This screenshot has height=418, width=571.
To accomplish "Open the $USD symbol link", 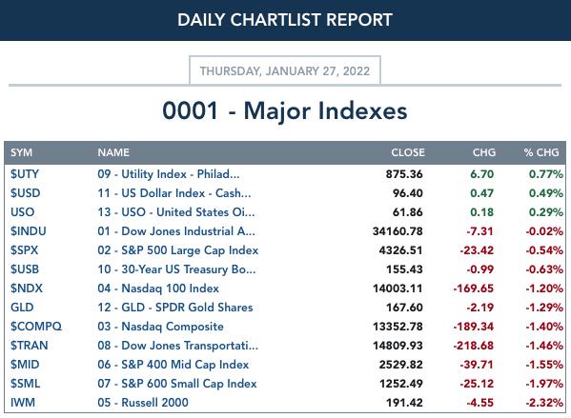I will coord(25,193).
